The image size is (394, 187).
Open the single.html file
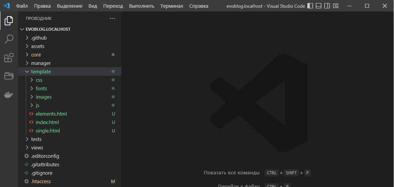[48, 131]
